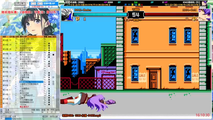Viewport: 213px width, 120px height.
Task: Click the 12-WIN- counter text
Action: click(x=133, y=20)
